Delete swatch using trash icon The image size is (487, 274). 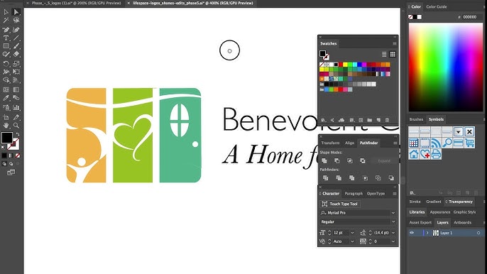tap(388, 120)
